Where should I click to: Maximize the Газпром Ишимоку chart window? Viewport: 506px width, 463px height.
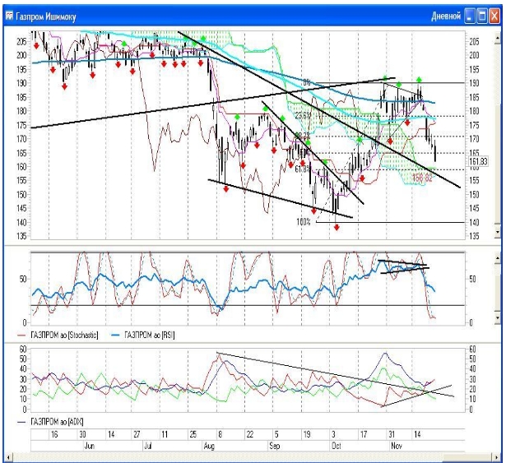482,16
